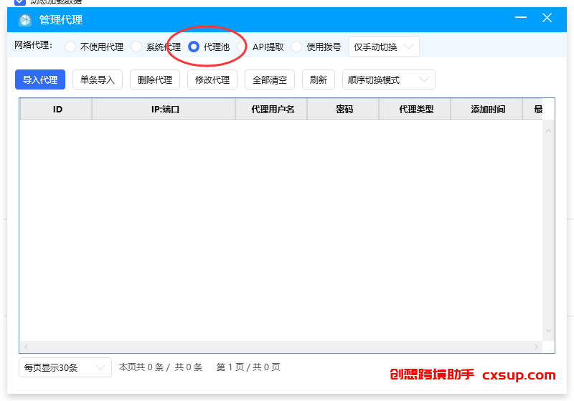
Task: Click the vertical scrollbar up arrow
Action: [x=548, y=131]
